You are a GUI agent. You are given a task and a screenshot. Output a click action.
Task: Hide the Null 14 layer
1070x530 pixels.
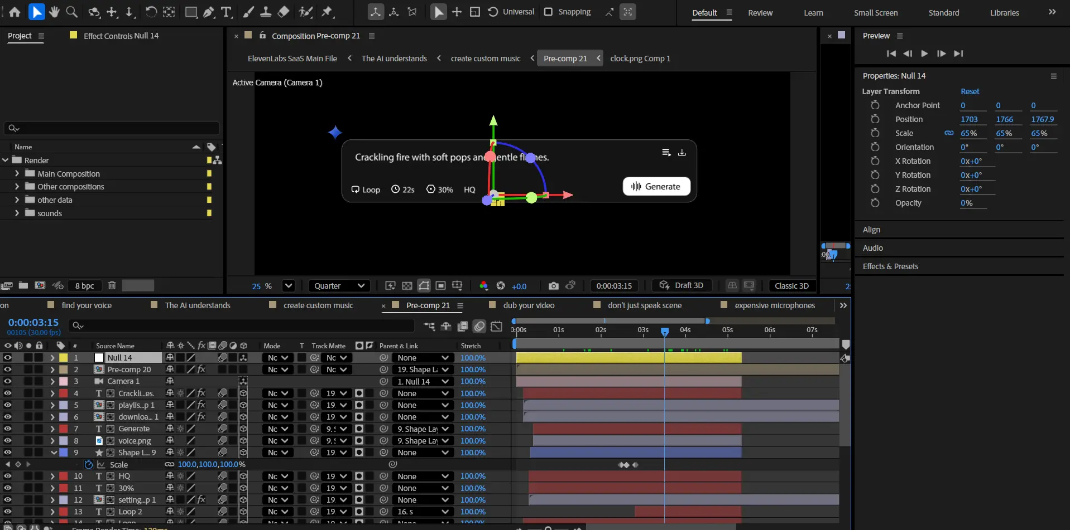(x=8, y=358)
